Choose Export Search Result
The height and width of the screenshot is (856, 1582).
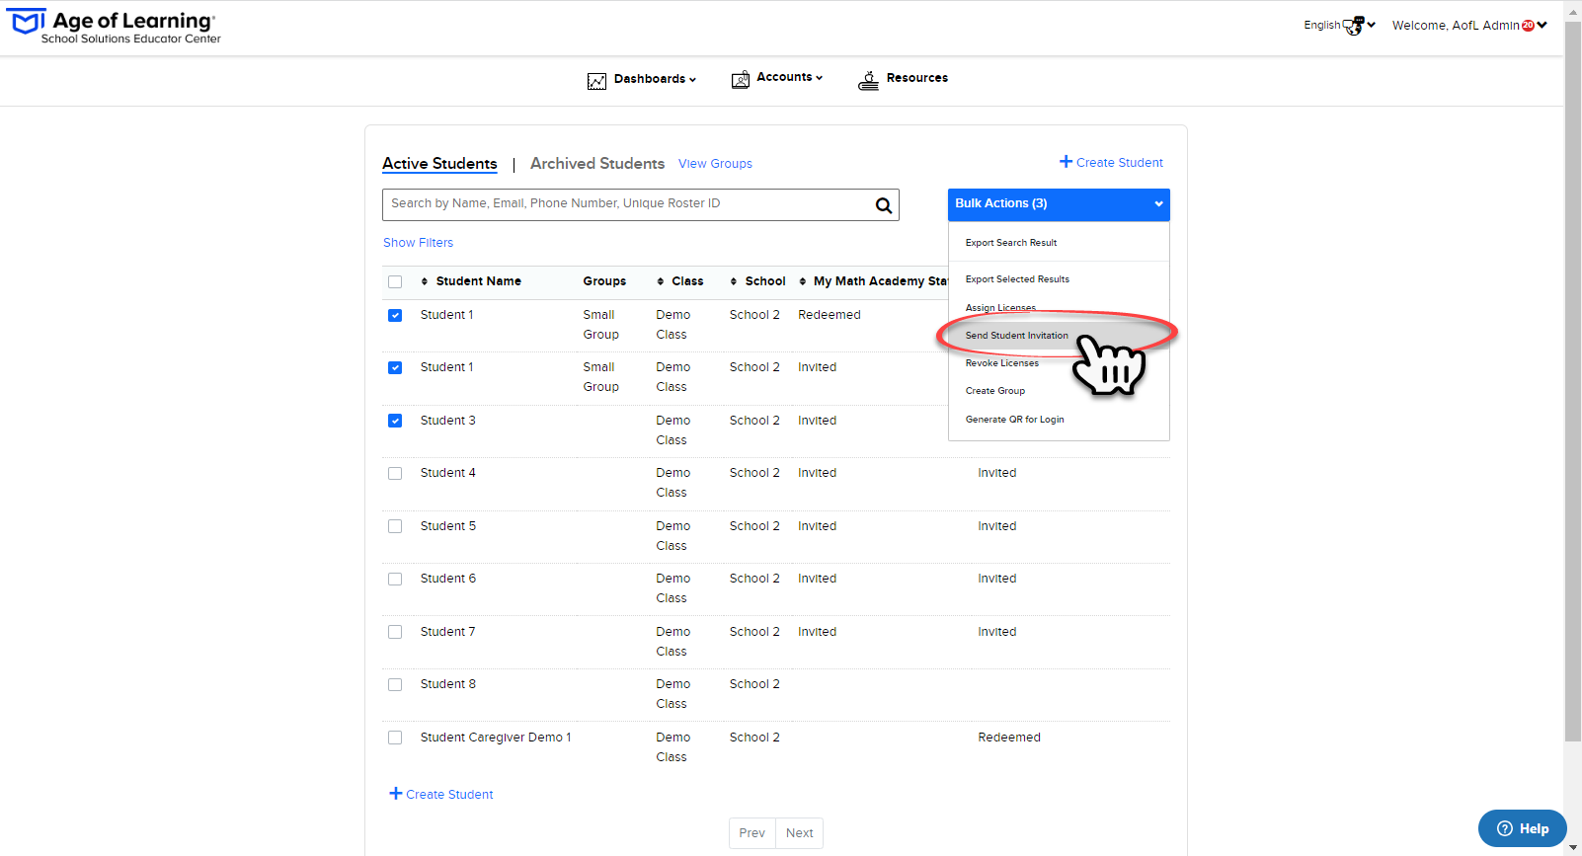pyautogui.click(x=1011, y=243)
